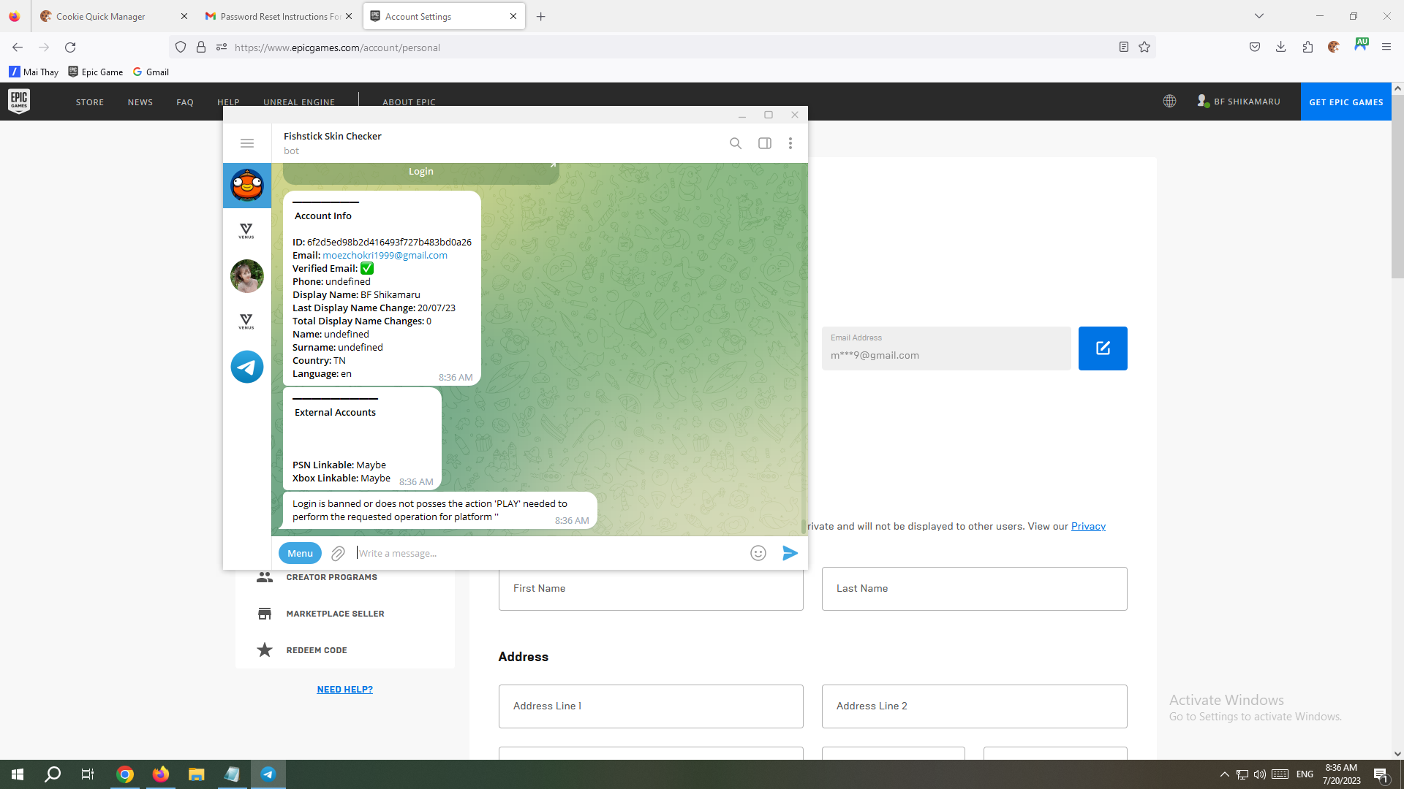
Task: Click the bot Menu button
Action: pos(300,553)
